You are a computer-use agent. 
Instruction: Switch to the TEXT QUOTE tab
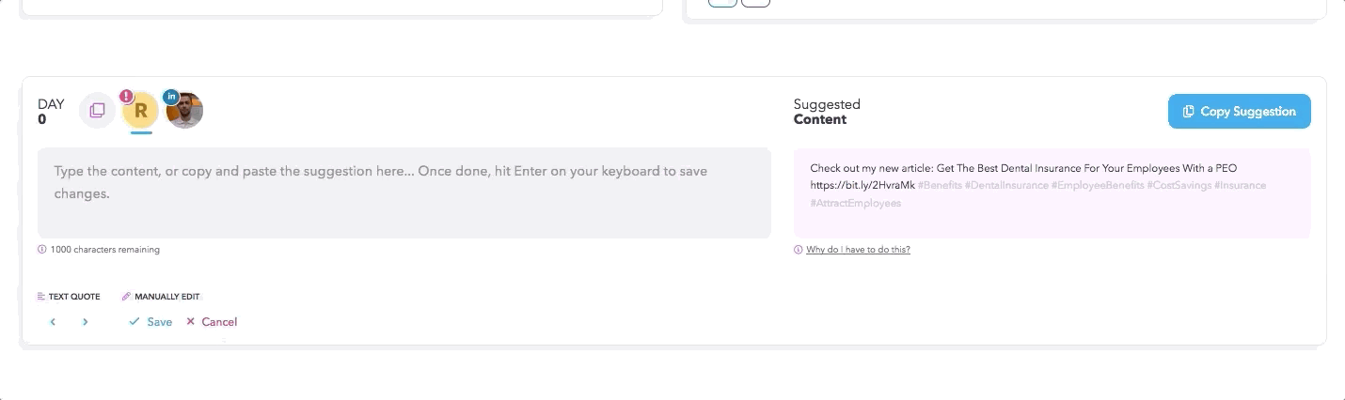[x=69, y=297]
